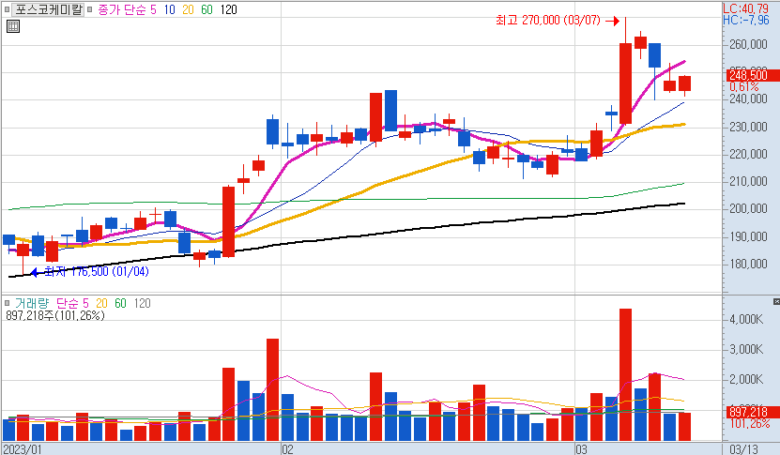Click the 2,000K volume axis label

(x=746, y=380)
